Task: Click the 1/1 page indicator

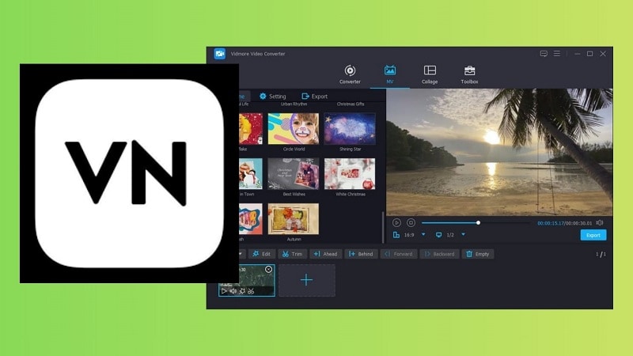Action: pos(601,254)
